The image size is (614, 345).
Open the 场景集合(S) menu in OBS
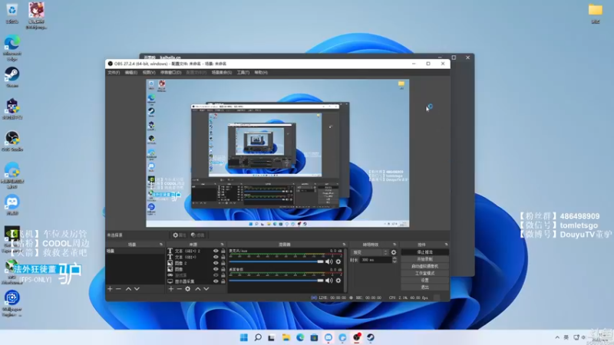pos(221,72)
